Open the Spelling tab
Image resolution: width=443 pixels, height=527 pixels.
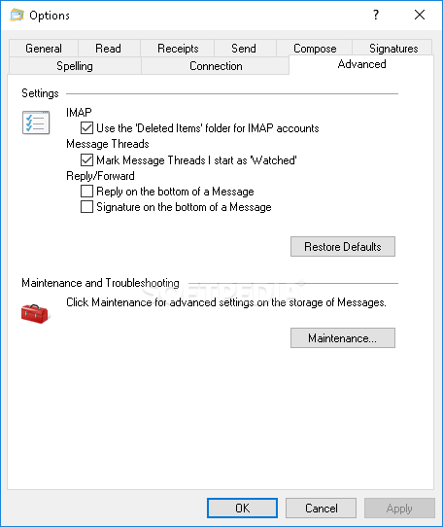point(75,66)
